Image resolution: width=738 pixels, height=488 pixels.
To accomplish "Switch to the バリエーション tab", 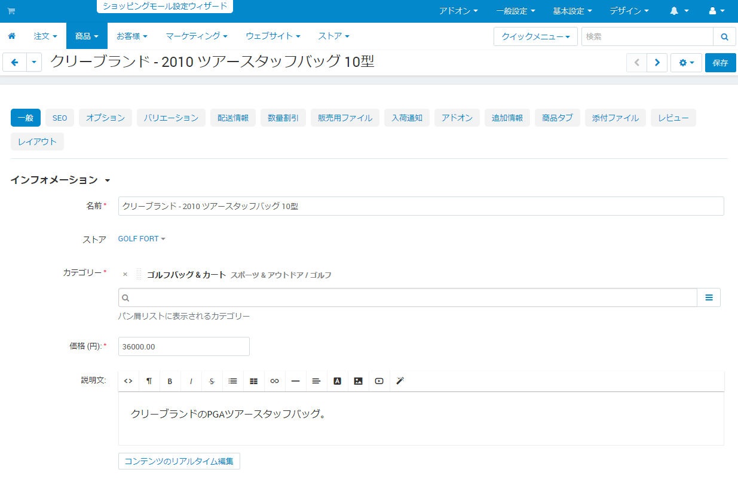I will tap(171, 118).
